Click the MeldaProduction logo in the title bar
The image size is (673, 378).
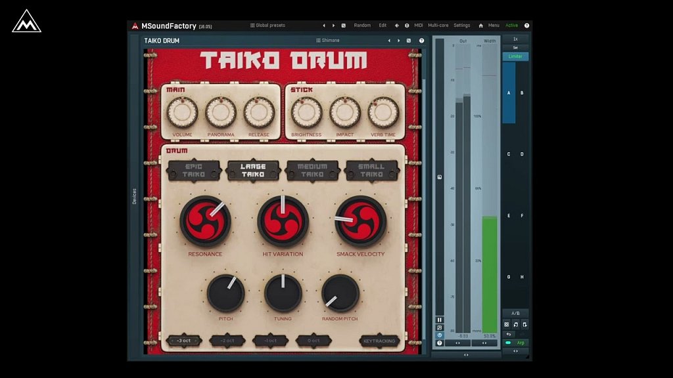(135, 26)
